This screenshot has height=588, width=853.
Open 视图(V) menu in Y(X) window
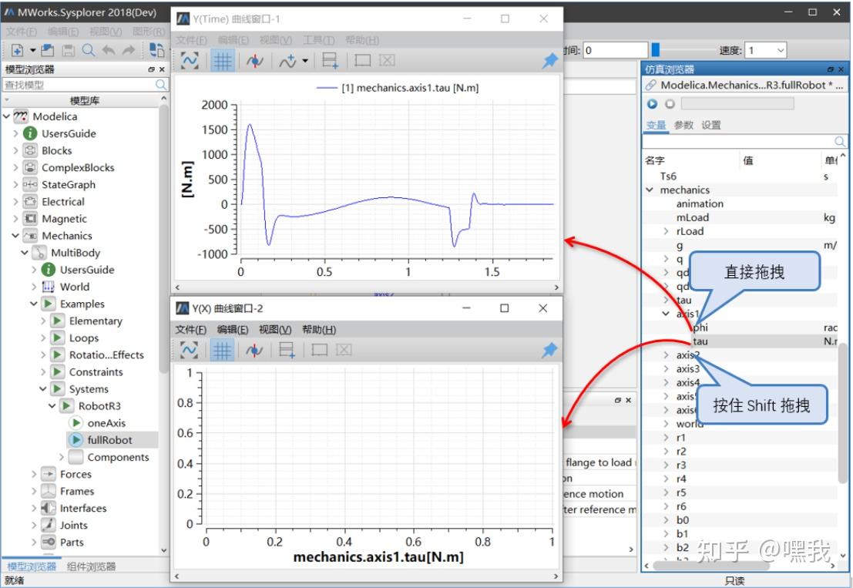coord(275,330)
